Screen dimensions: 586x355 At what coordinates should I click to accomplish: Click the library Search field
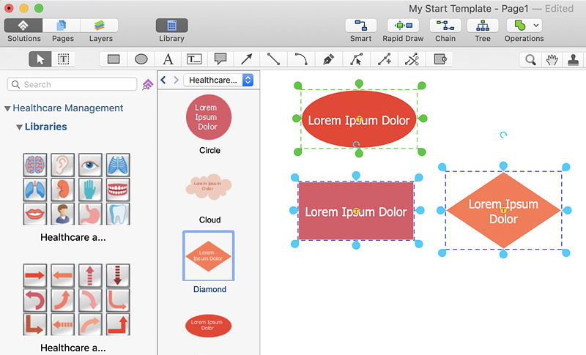coord(72,85)
